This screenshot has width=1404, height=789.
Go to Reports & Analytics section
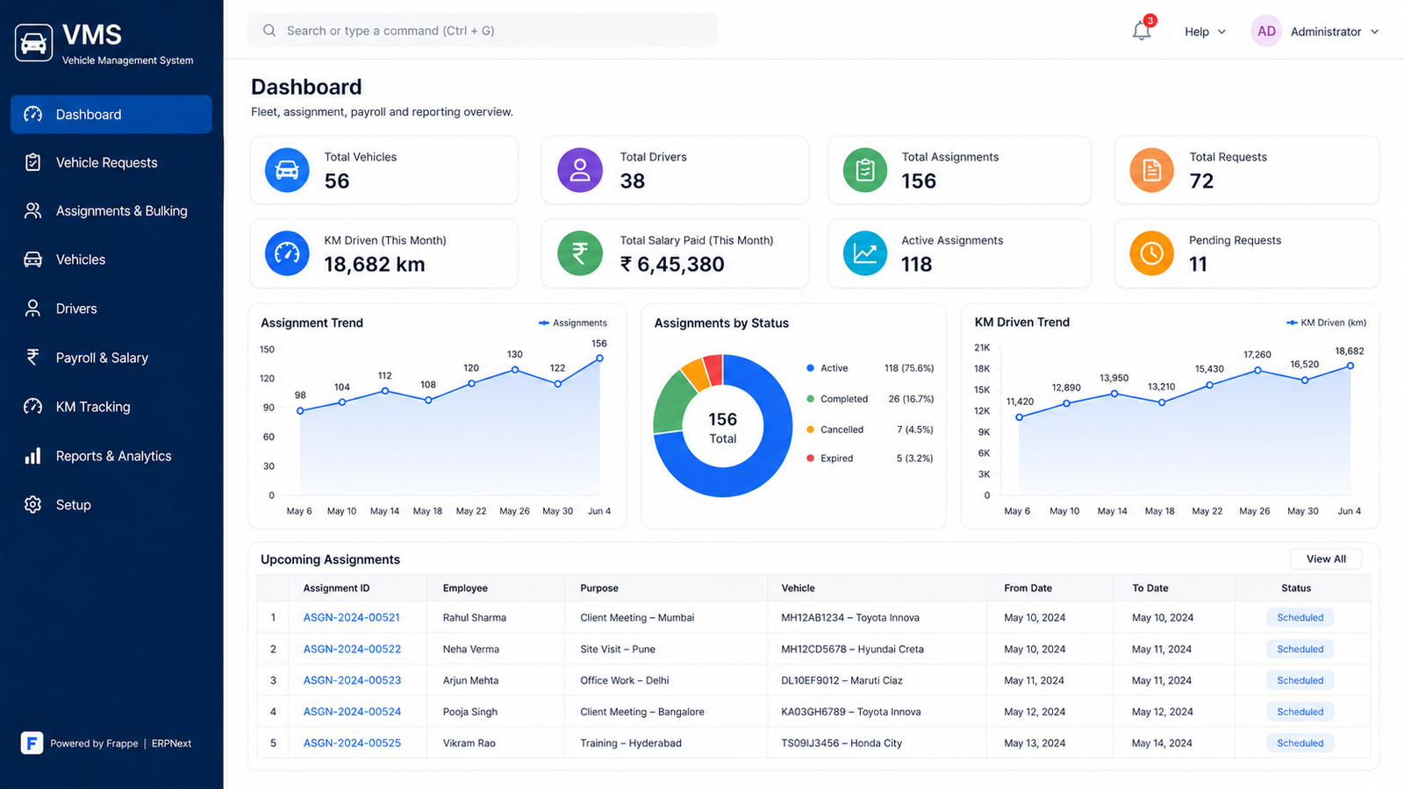[x=111, y=456]
